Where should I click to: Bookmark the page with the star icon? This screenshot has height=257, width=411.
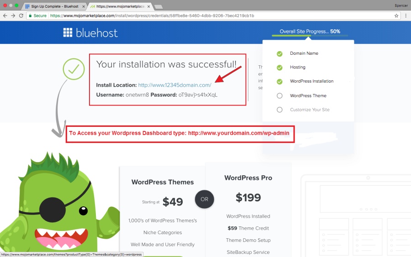click(x=396, y=16)
